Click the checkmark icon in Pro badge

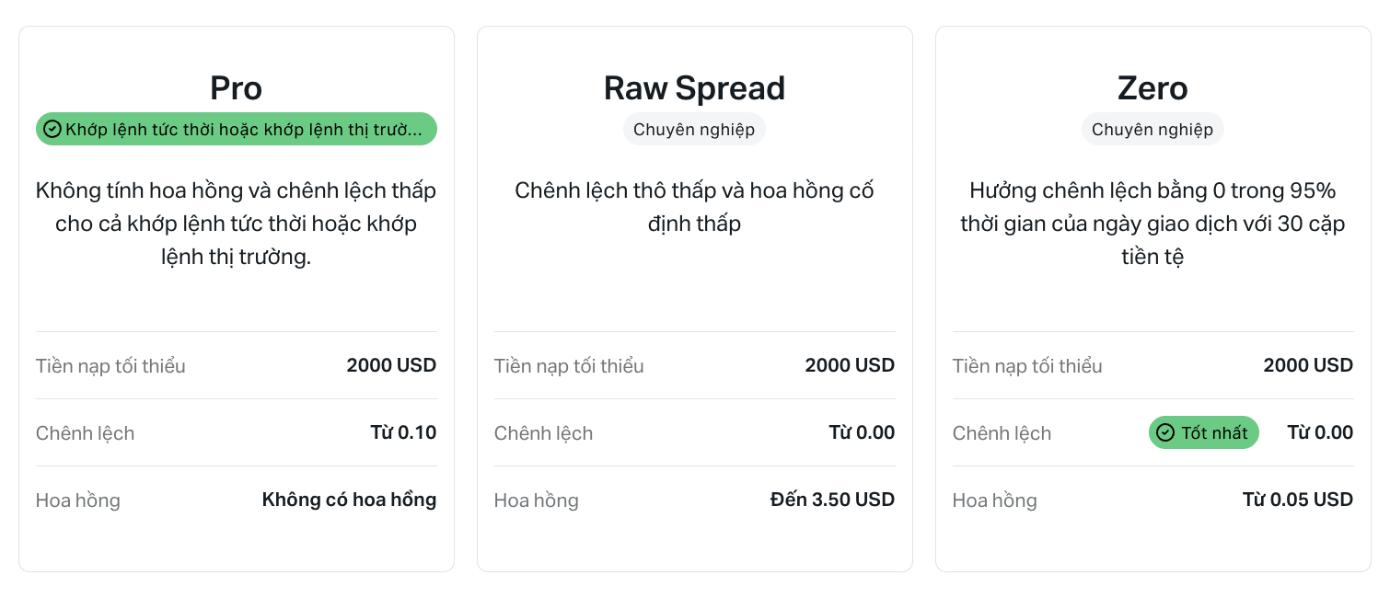[x=52, y=130]
